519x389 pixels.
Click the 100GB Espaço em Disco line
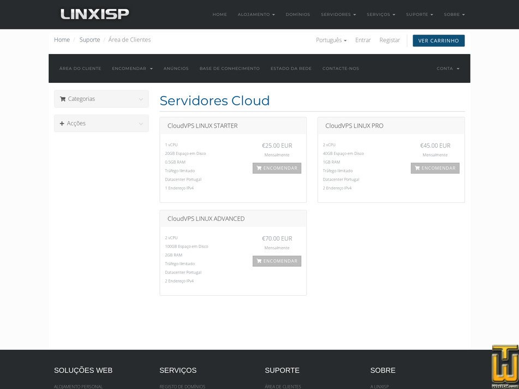(x=186, y=247)
